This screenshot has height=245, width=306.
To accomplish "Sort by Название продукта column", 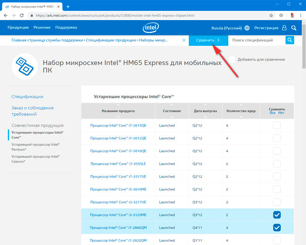I will tap(118, 111).
